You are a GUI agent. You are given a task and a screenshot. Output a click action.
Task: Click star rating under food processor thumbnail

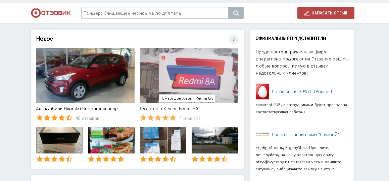106,159
